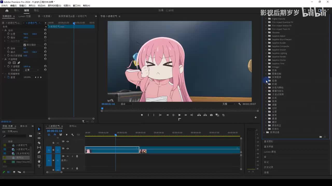Toggle V1 track output eye

coord(68,149)
